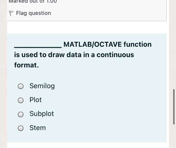Click the vertical scrollbar thumb
The width and height of the screenshot is (176, 148).
tap(174, 107)
